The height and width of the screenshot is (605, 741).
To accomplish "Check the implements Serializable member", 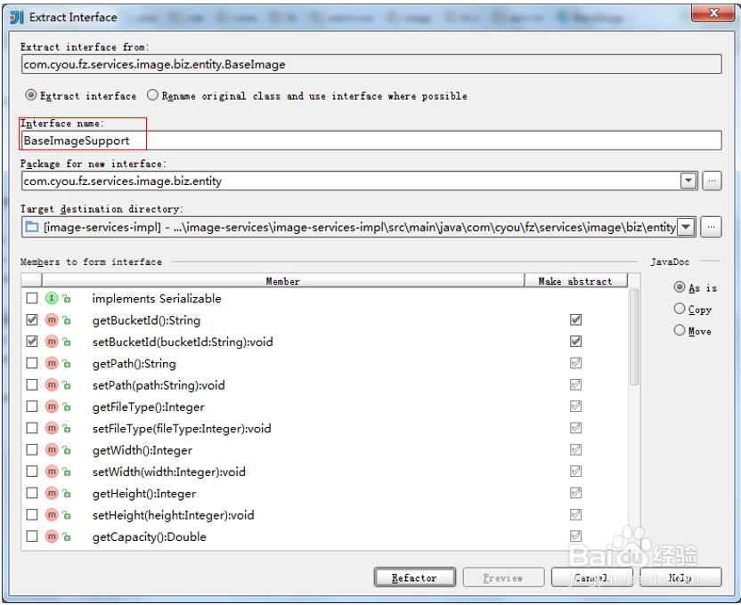I will (32, 298).
